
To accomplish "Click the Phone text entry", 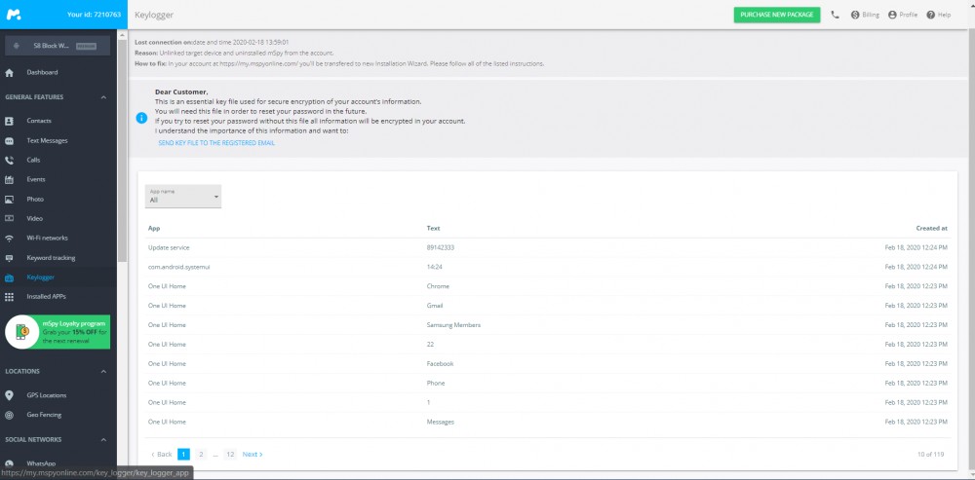I will coord(436,384).
